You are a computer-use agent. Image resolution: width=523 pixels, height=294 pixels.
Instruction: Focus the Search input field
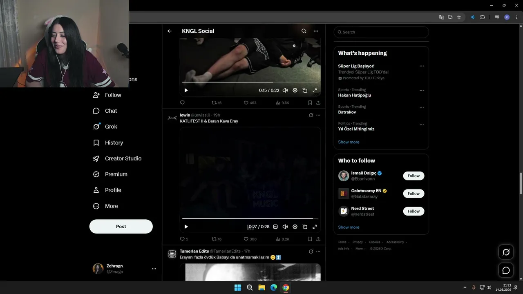[x=381, y=32]
